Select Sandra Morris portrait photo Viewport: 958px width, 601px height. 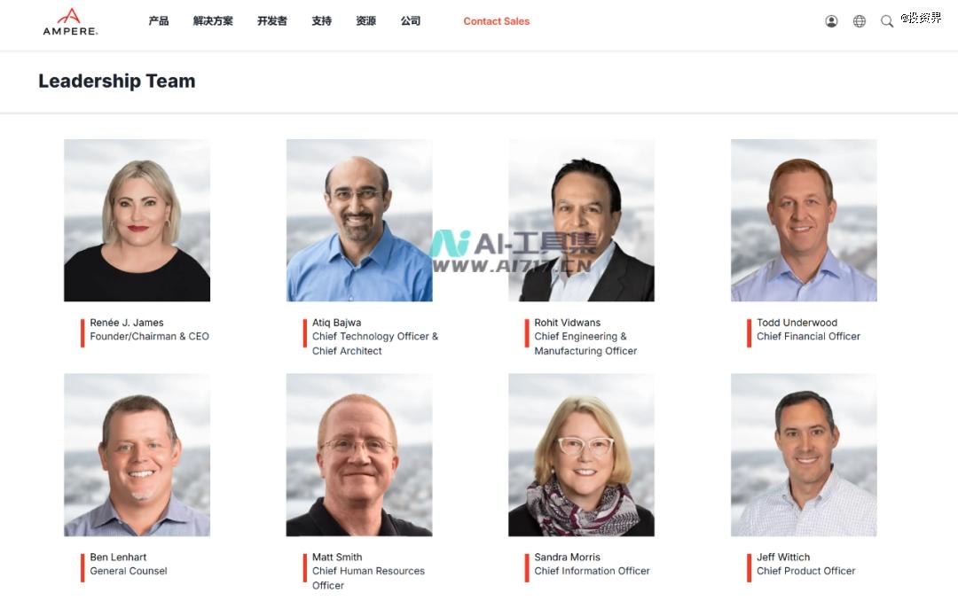tap(581, 455)
